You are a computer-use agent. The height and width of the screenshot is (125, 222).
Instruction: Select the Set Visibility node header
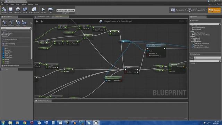156,45
